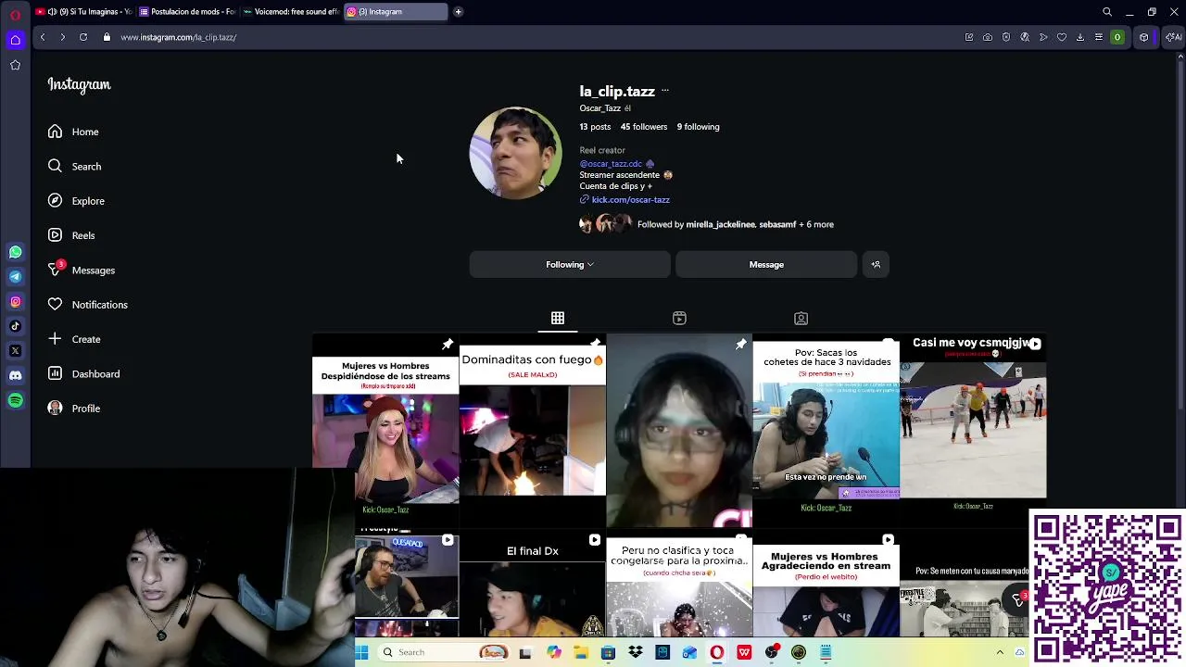Select the posts grid tab
This screenshot has height=667, width=1186.
click(558, 319)
